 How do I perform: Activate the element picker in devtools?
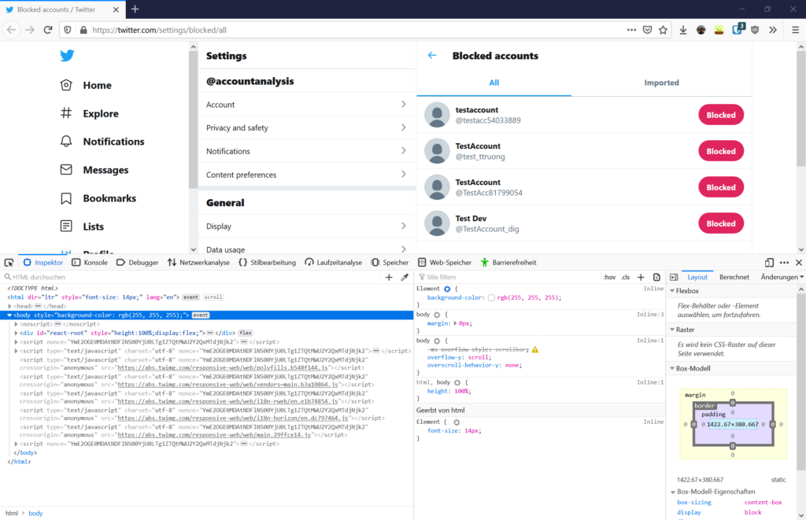tap(9, 263)
